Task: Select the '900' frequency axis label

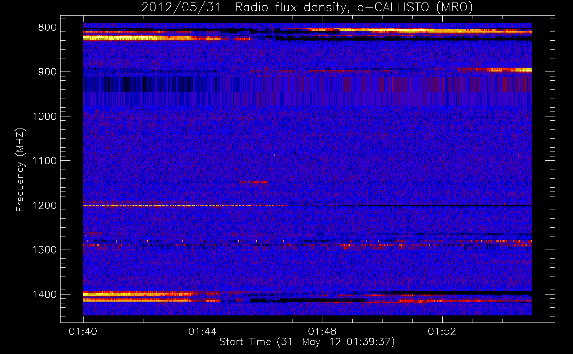Action: [x=47, y=72]
